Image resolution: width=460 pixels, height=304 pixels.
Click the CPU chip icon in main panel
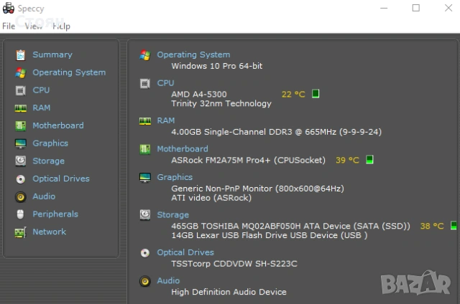pos(145,84)
